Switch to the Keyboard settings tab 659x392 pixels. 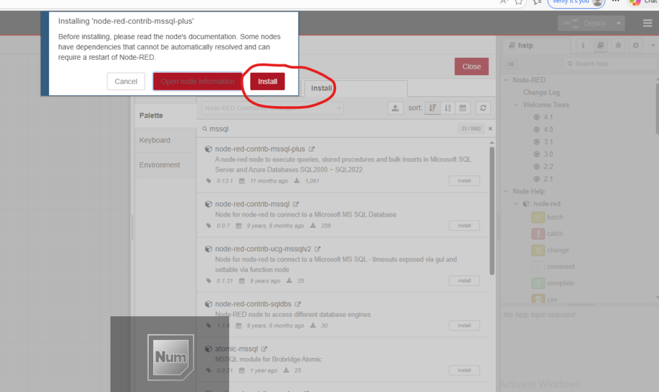coord(155,140)
